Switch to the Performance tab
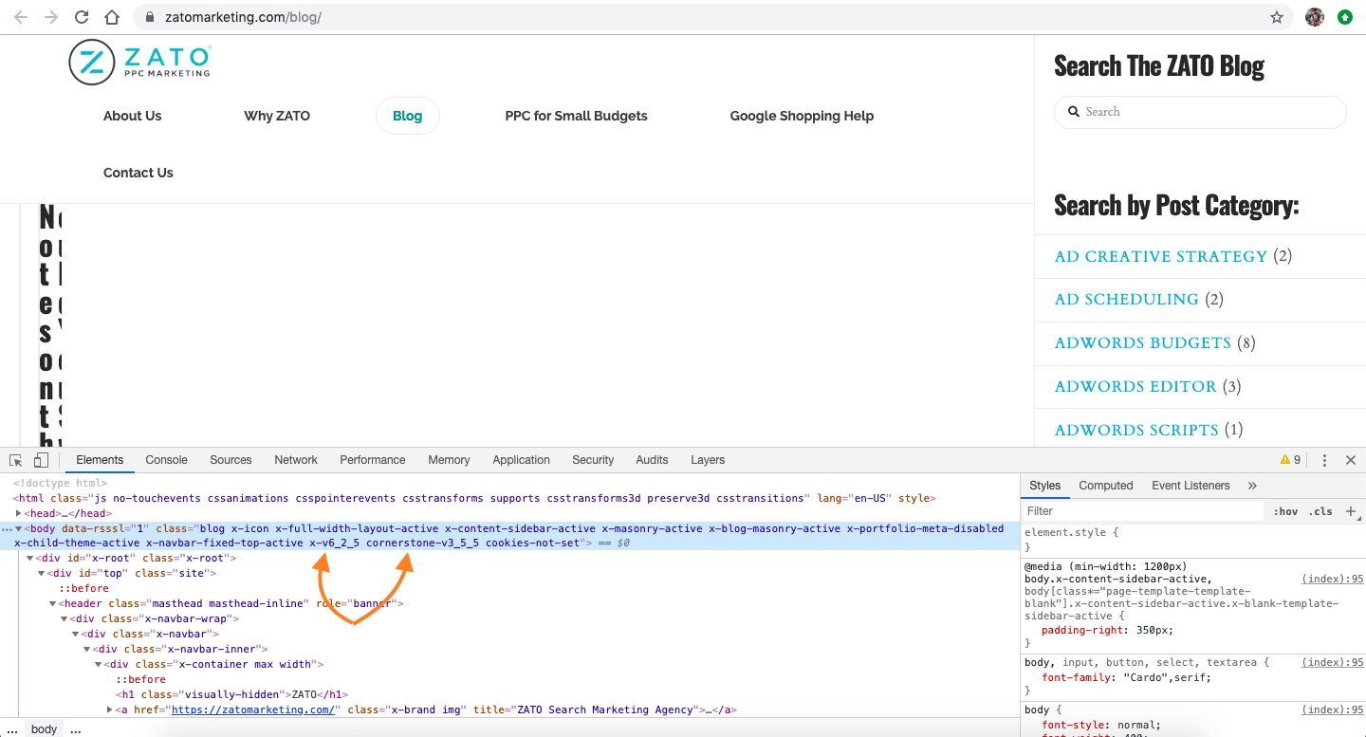Screen dimensions: 1366x737 [x=373, y=460]
